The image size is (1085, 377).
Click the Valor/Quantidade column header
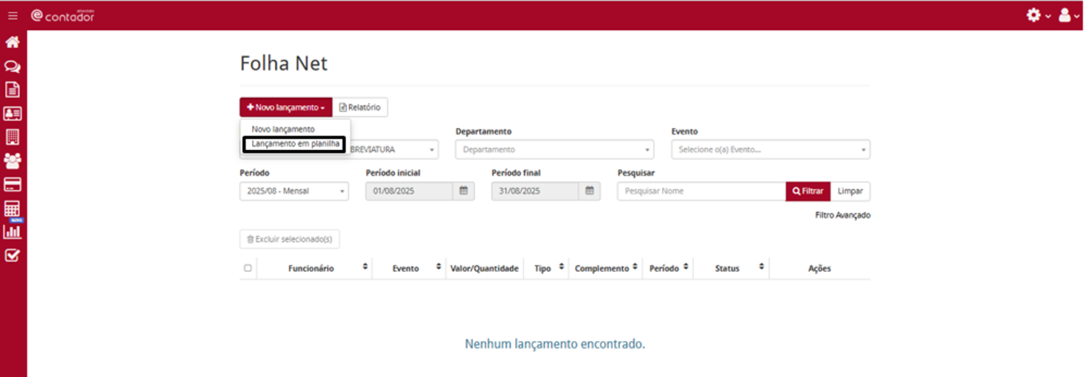(485, 268)
